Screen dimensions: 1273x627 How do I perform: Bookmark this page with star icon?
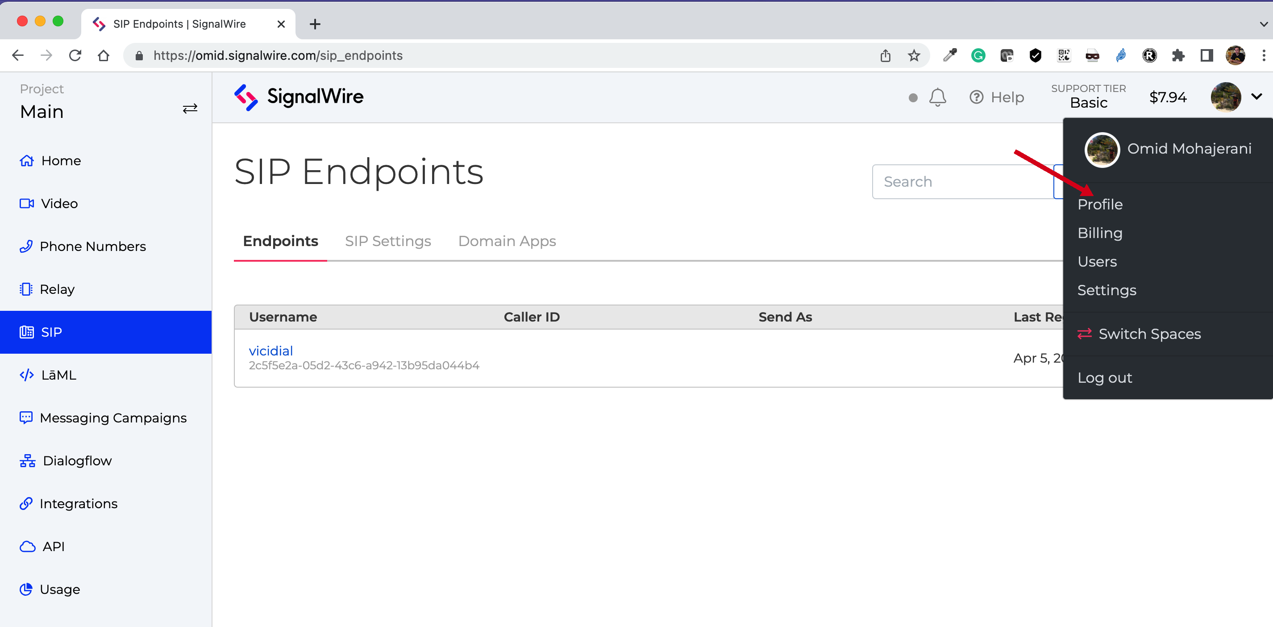[914, 55]
